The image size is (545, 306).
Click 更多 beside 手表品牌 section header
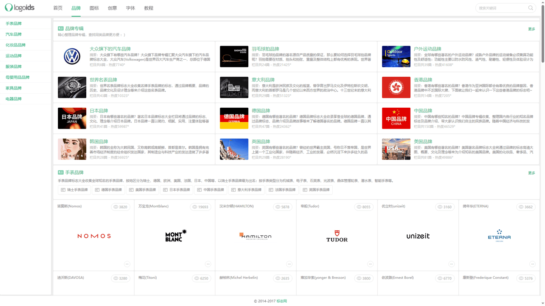[532, 173]
